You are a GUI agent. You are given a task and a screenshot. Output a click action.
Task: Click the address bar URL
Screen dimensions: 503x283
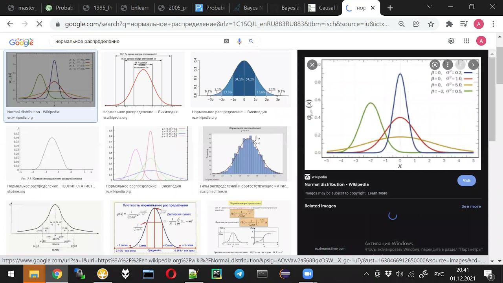227,24
